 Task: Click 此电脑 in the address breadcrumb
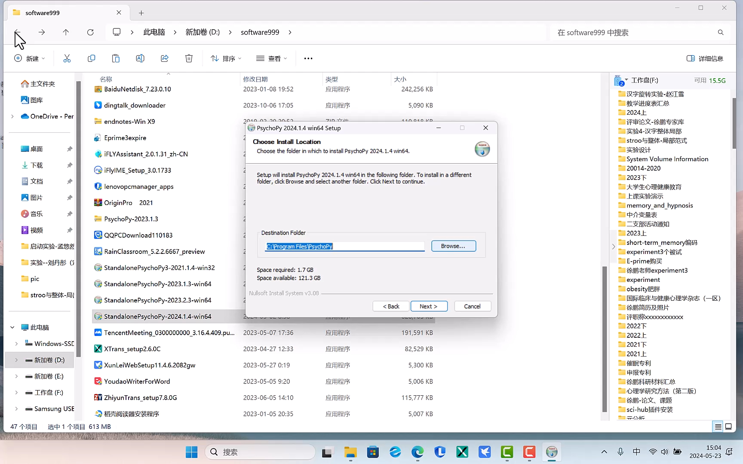click(x=154, y=32)
